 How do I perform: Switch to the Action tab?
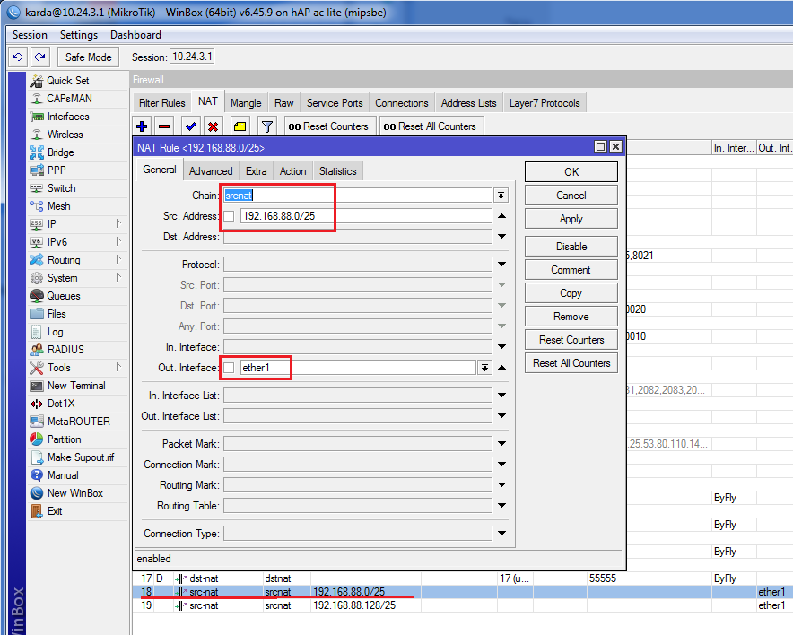[x=292, y=171]
